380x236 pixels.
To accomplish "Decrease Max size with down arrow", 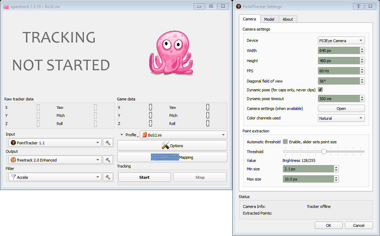I will [336, 181].
